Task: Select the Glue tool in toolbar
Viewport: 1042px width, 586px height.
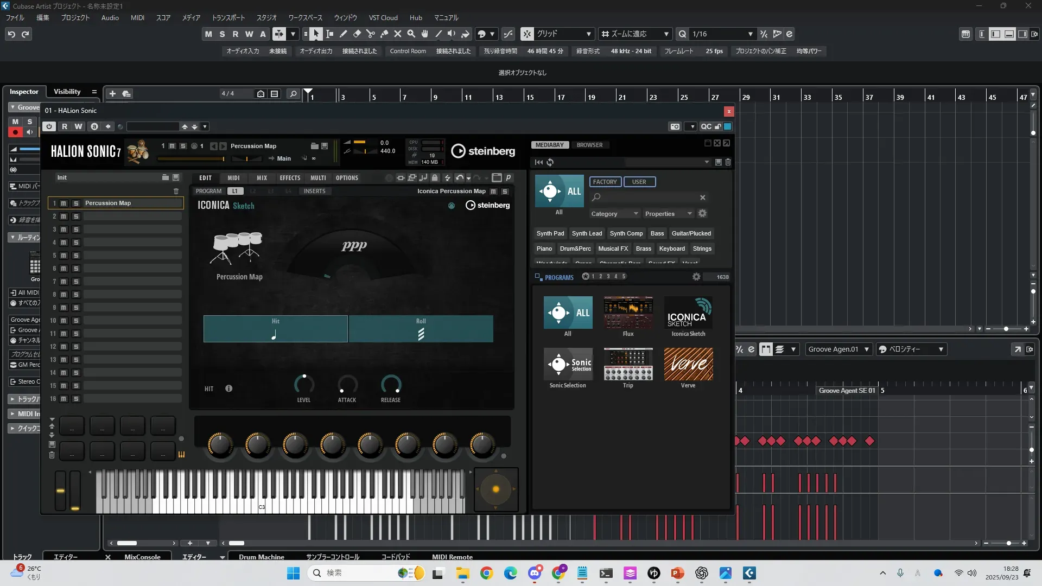Action: (384, 34)
